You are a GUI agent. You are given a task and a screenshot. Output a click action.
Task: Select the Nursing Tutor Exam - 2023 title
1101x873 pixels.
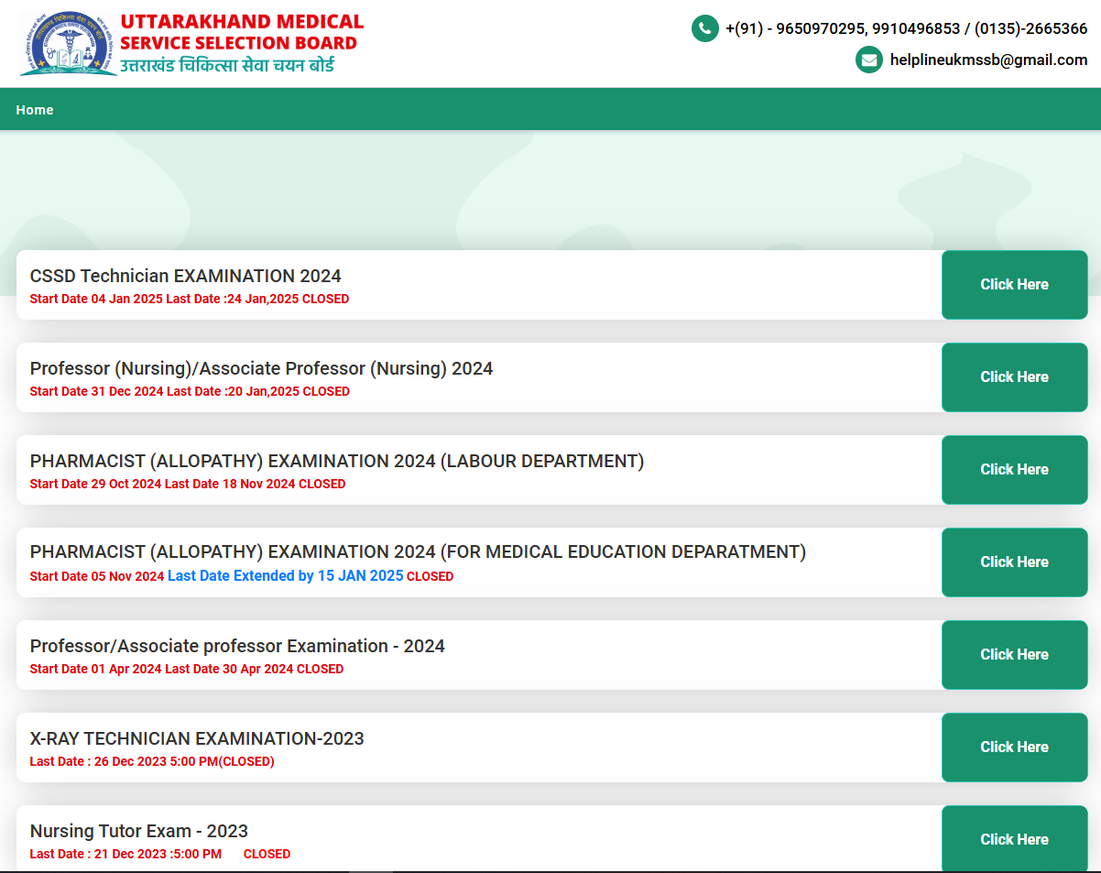click(x=139, y=831)
